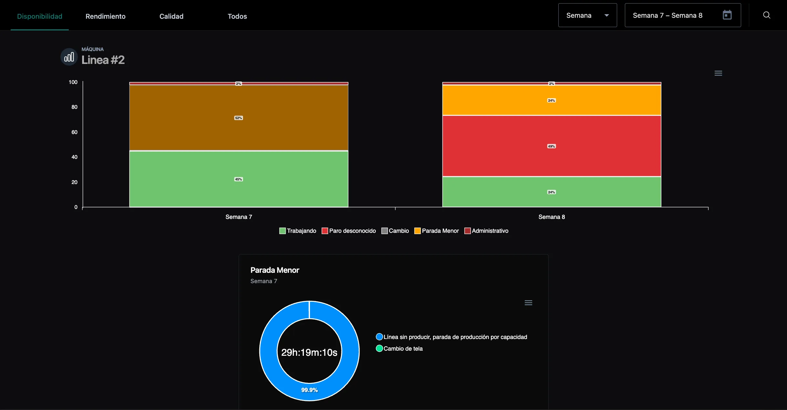The height and width of the screenshot is (410, 787).
Task: Open the search using the magnifier icon
Action: click(767, 15)
